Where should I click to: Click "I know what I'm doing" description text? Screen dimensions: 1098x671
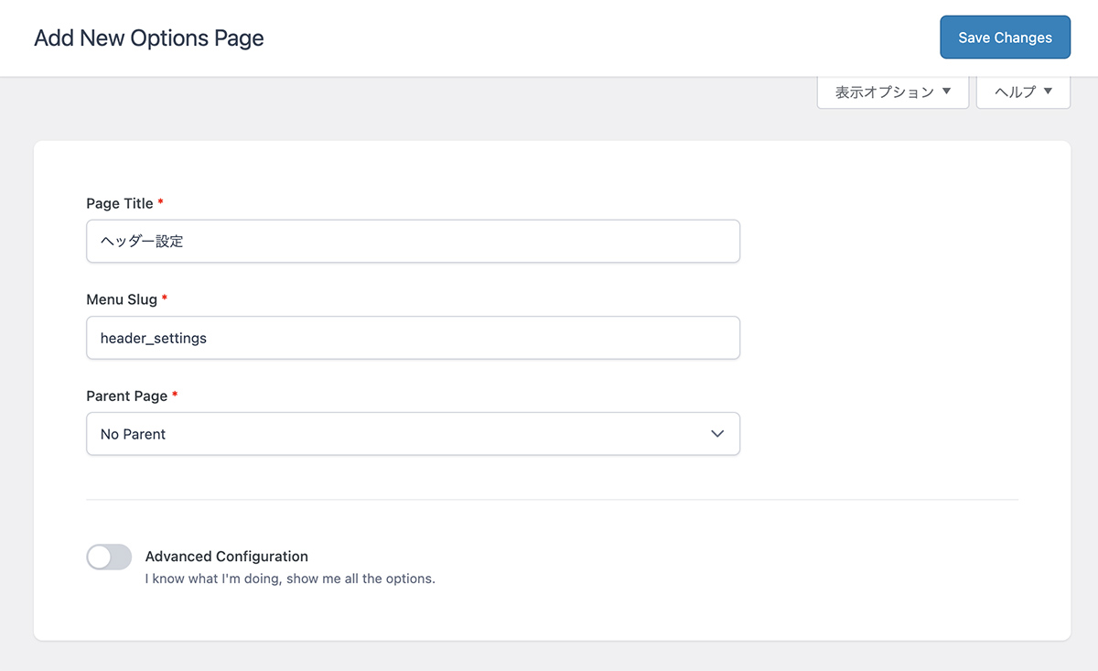coord(290,579)
